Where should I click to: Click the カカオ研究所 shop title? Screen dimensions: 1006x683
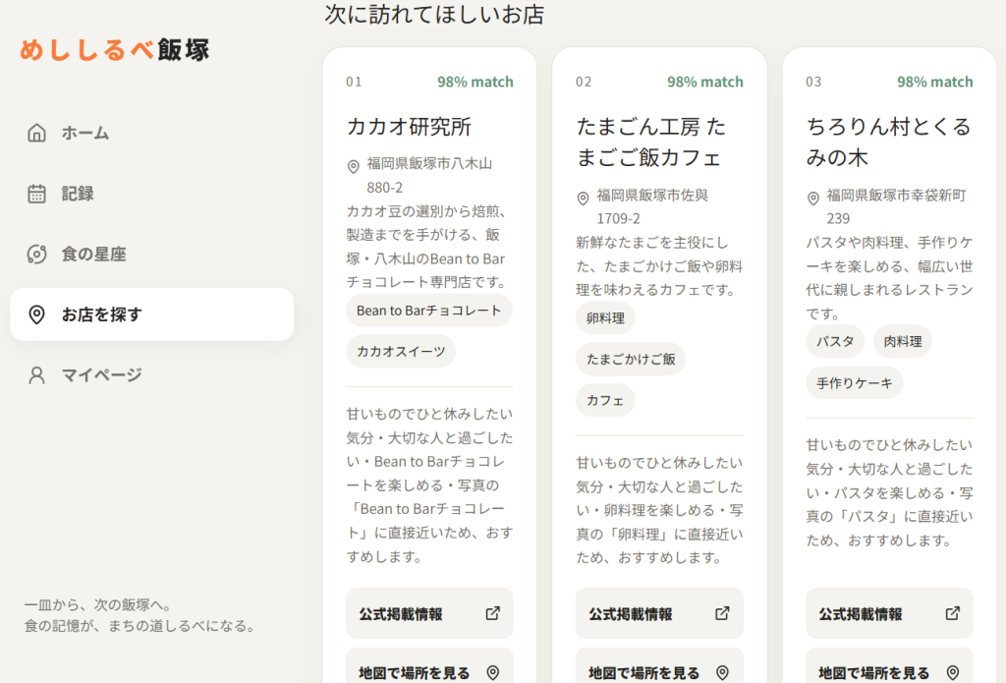tap(410, 127)
